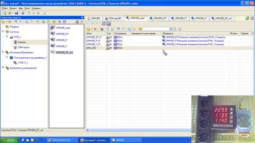
Task: Open the Справка menu
Action: click(36, 8)
